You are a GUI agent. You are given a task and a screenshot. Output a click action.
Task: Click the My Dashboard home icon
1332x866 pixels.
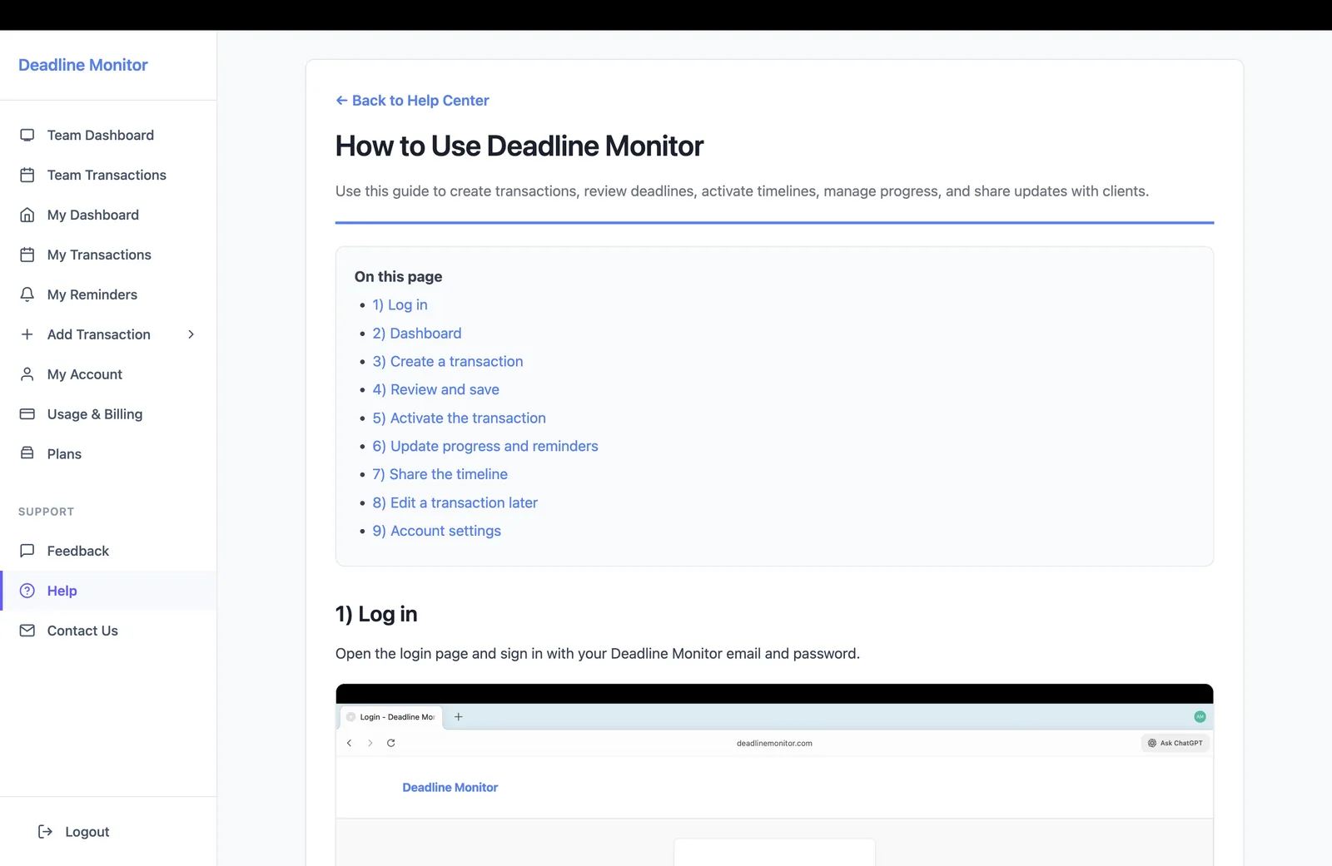click(27, 215)
